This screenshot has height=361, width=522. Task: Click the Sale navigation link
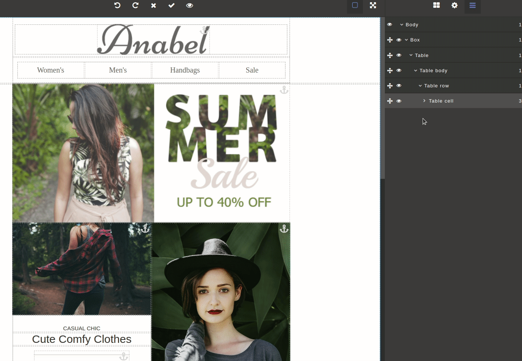[252, 70]
